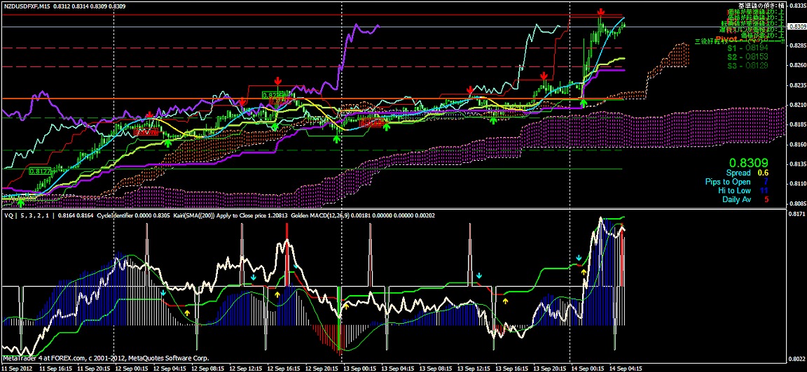Click the green 0.8127 price tag on the chart
Image resolution: width=807 pixels, height=372 pixels.
point(39,171)
